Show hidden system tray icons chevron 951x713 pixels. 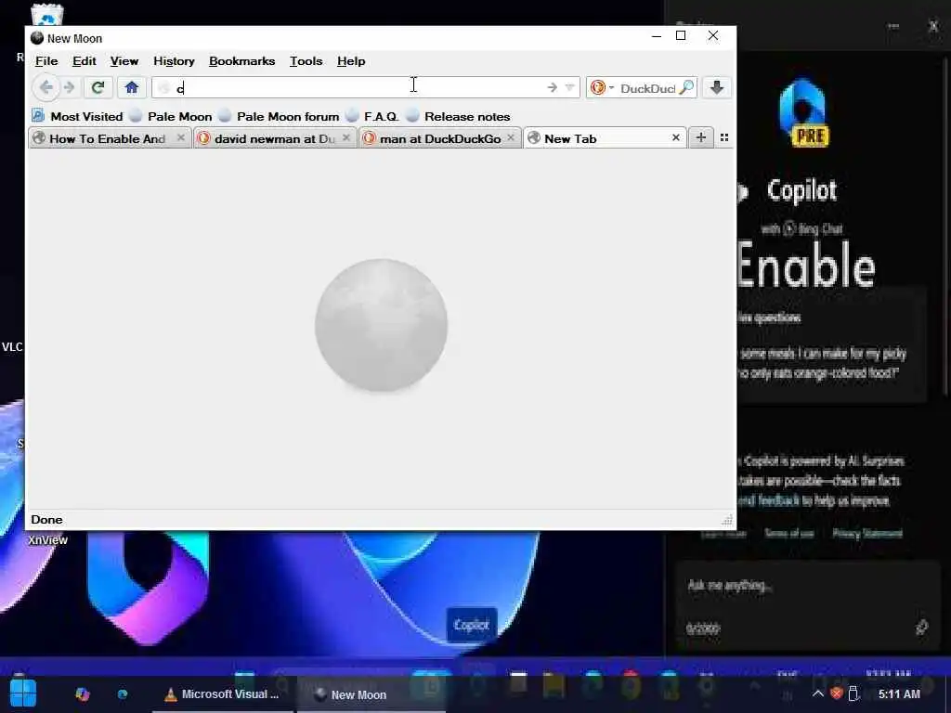click(817, 694)
